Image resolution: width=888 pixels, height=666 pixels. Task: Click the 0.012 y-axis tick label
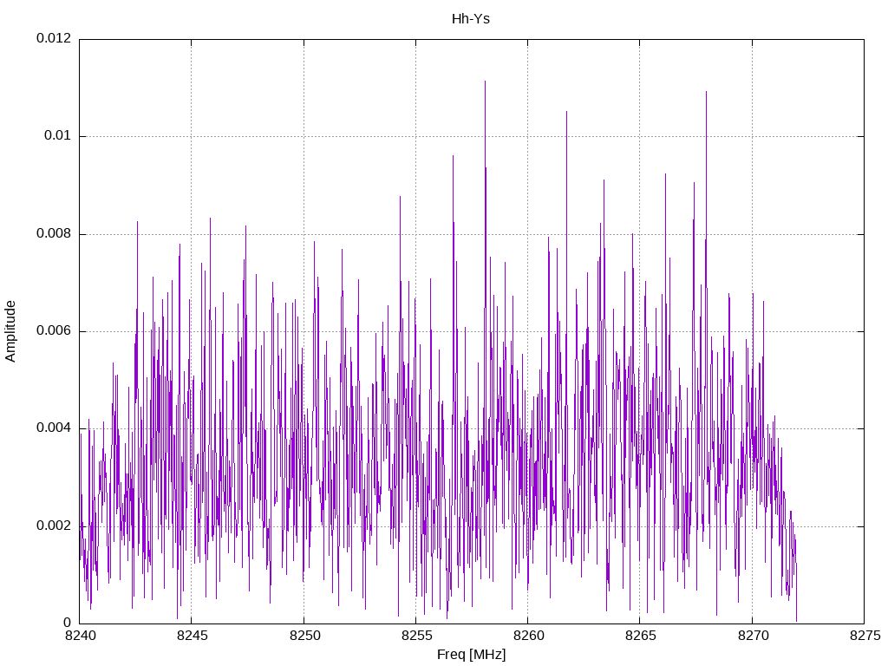coord(54,38)
